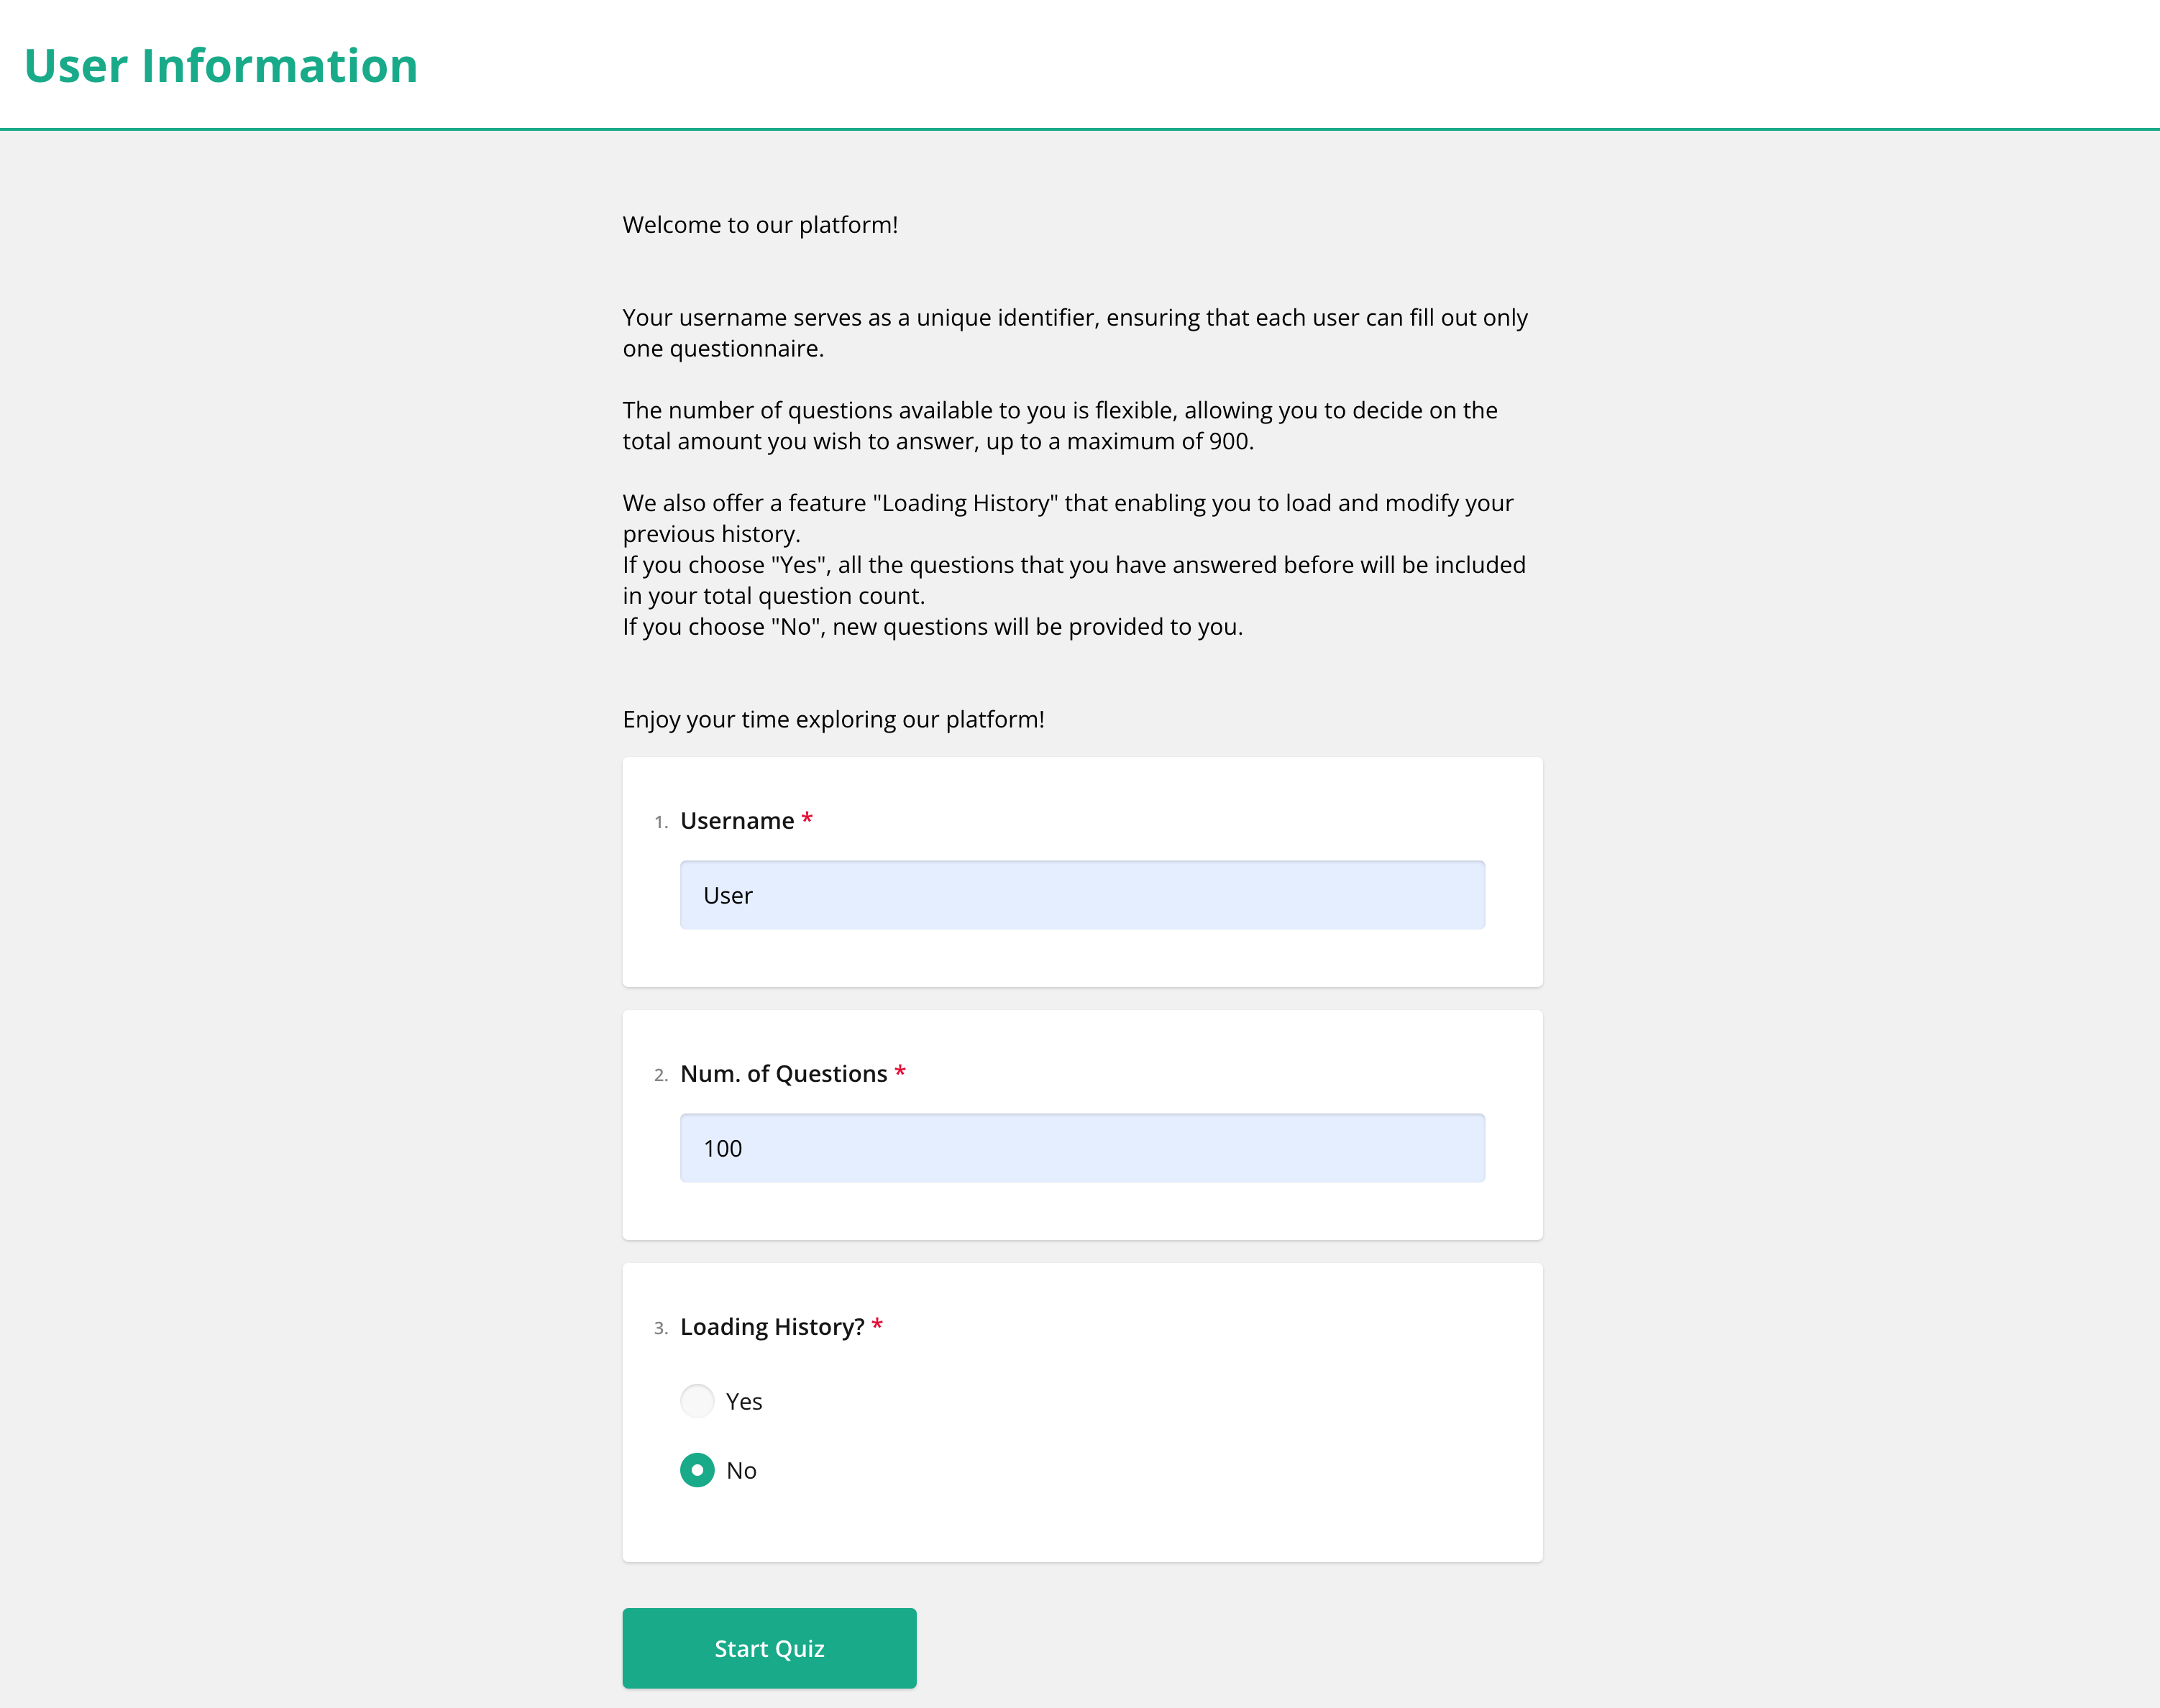The height and width of the screenshot is (1708, 2160).
Task: Click the asterisk next to Num. of Questions
Action: pyautogui.click(x=900, y=1073)
